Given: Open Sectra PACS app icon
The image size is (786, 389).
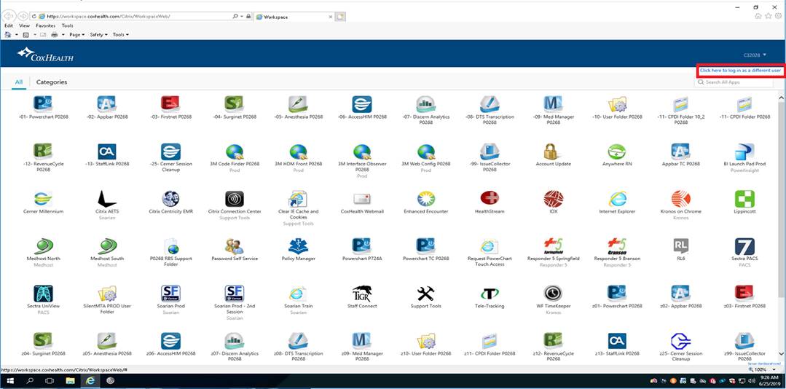Looking at the screenshot, I should [744, 246].
